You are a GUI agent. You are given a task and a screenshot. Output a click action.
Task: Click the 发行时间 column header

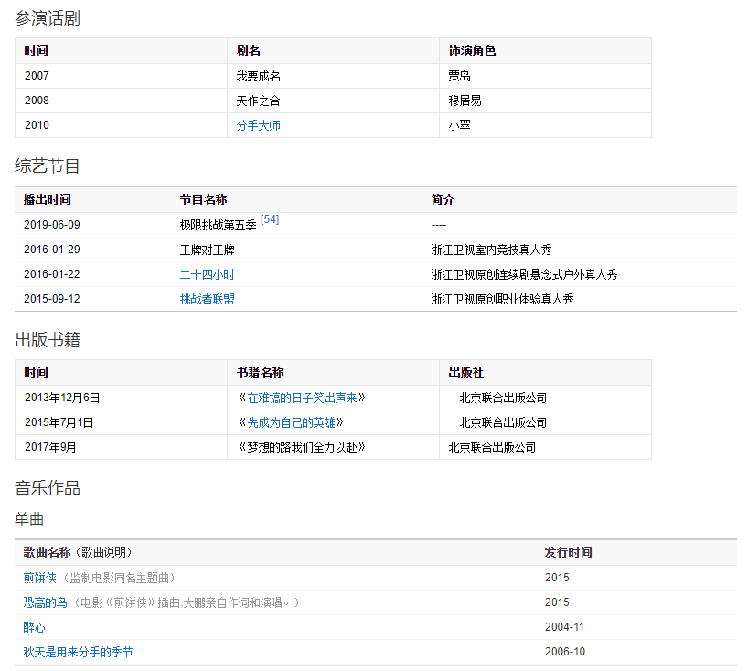pyautogui.click(x=568, y=552)
